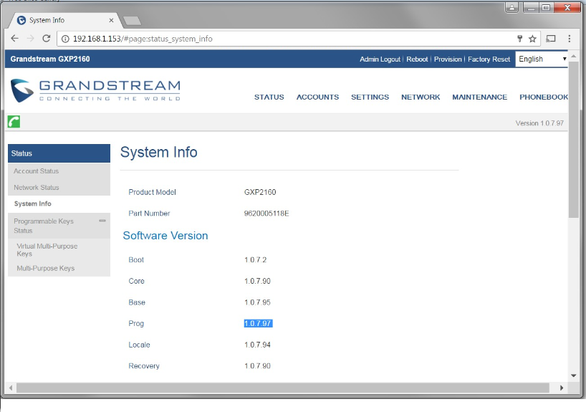Click the Chrome user profile icon

pyautogui.click(x=512, y=7)
